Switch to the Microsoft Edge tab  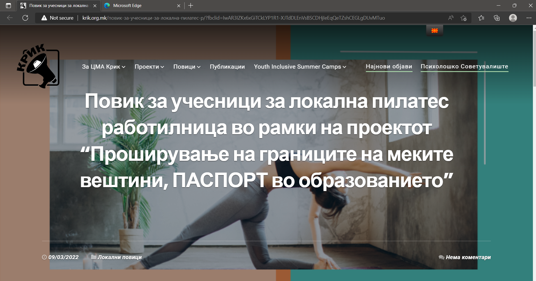coord(142,6)
